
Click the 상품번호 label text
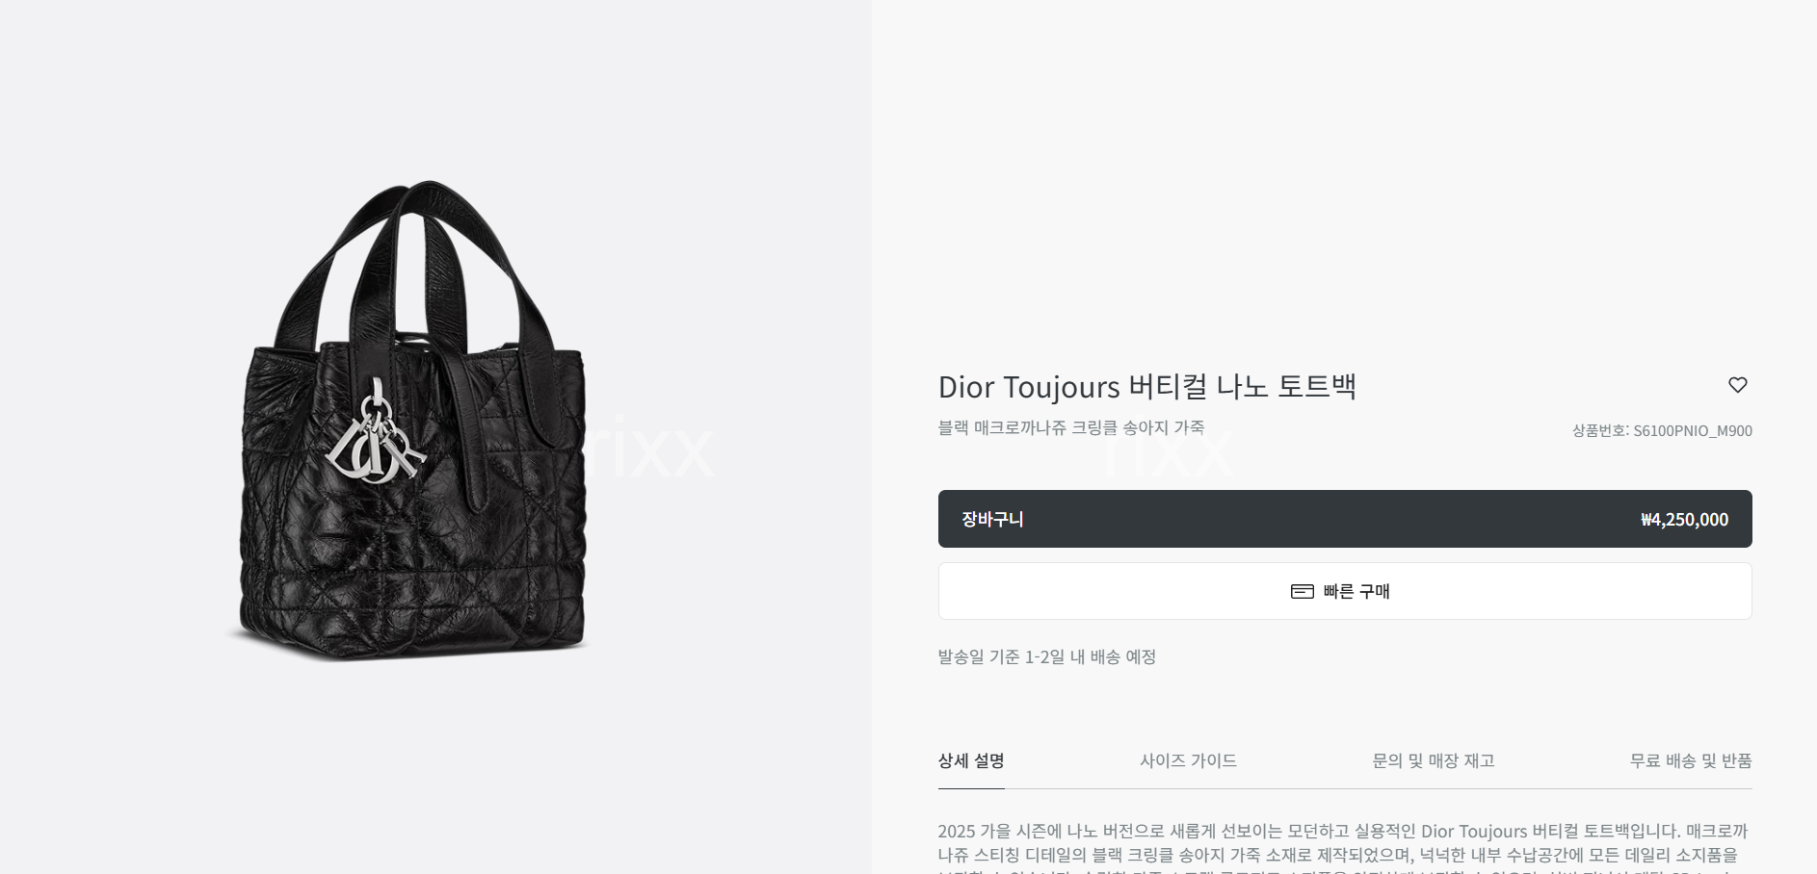(1600, 431)
